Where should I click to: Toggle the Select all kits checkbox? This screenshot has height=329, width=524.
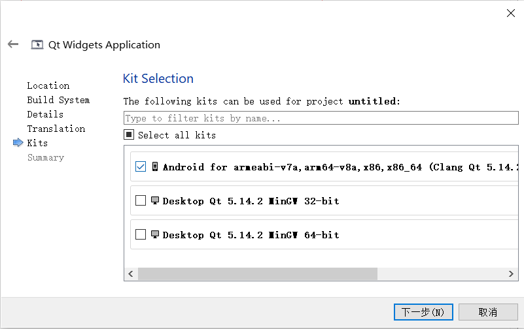pos(129,134)
